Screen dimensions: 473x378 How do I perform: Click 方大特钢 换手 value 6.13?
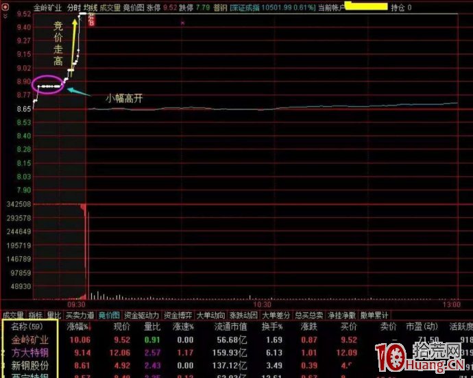[x=274, y=353]
